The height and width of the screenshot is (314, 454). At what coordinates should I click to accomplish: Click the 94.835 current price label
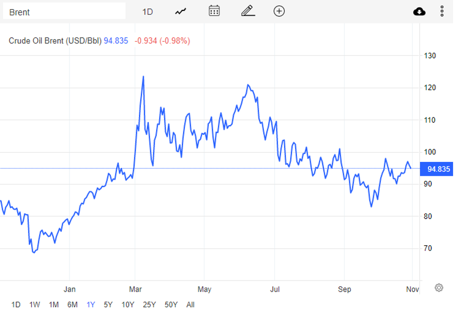[437, 169]
